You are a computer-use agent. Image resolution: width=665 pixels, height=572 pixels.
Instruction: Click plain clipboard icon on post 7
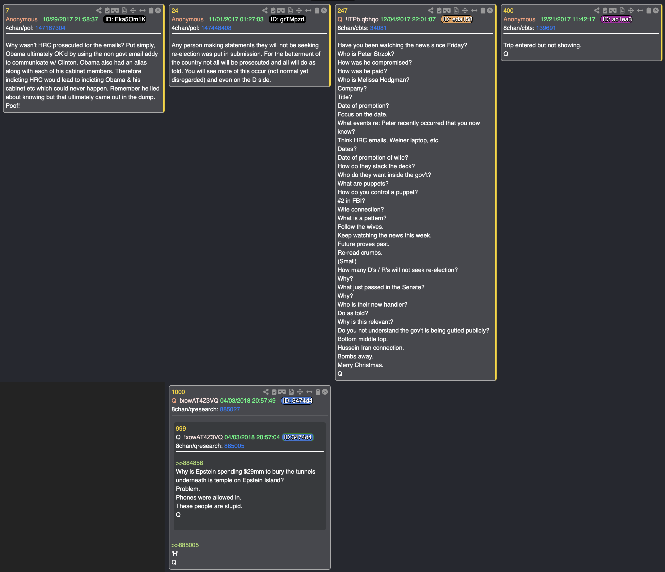pyautogui.click(x=151, y=11)
